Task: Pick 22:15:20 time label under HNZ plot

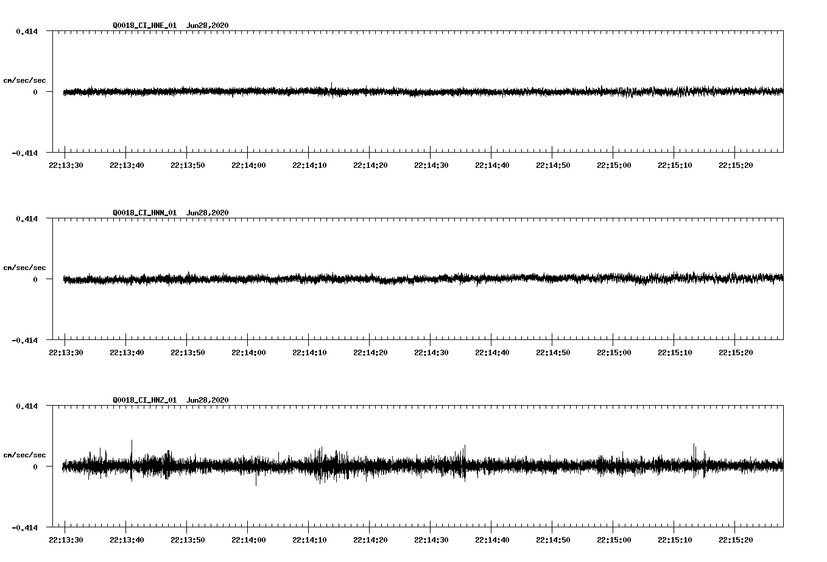Action: tap(736, 540)
